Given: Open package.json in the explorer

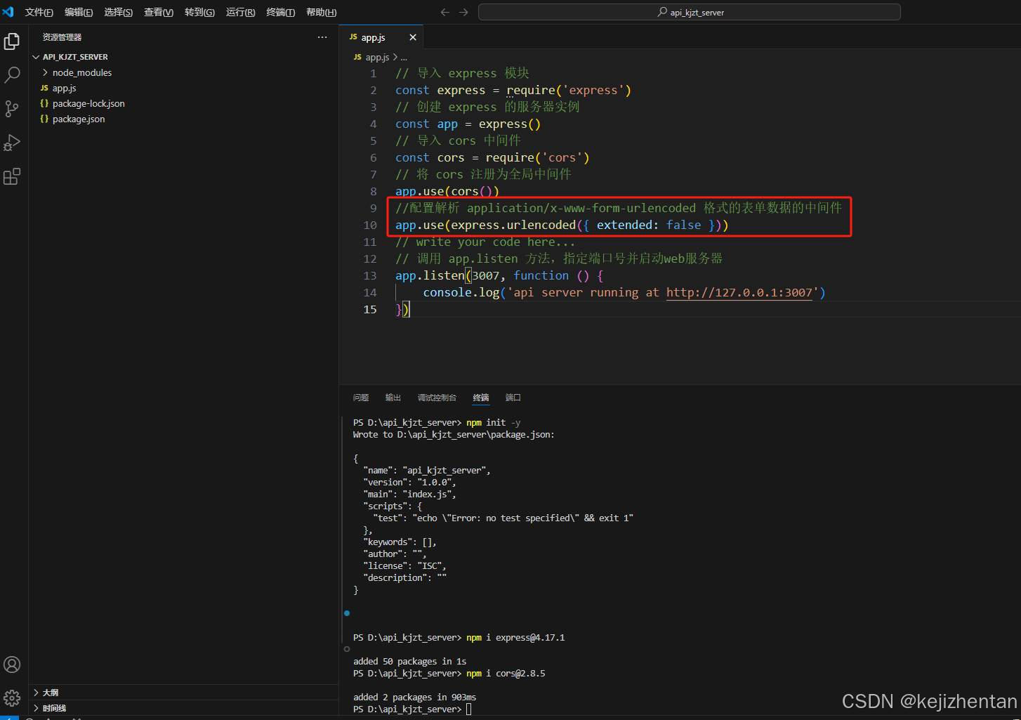Looking at the screenshot, I should point(79,119).
